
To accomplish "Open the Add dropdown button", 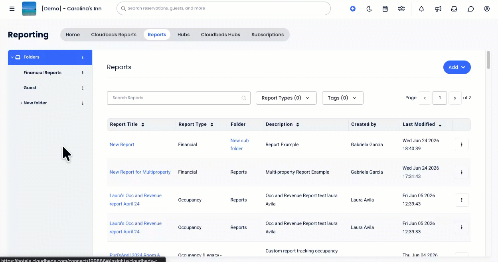I will pos(457,67).
